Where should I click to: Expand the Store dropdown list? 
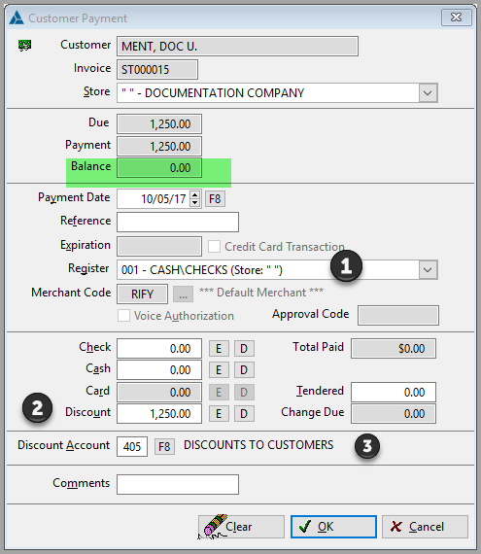pos(428,93)
